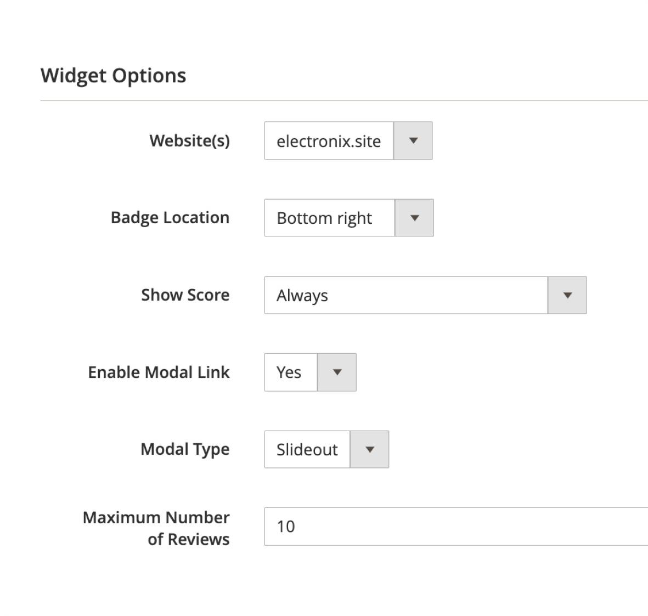
Task: Click the Website(s) field label
Action: (189, 141)
